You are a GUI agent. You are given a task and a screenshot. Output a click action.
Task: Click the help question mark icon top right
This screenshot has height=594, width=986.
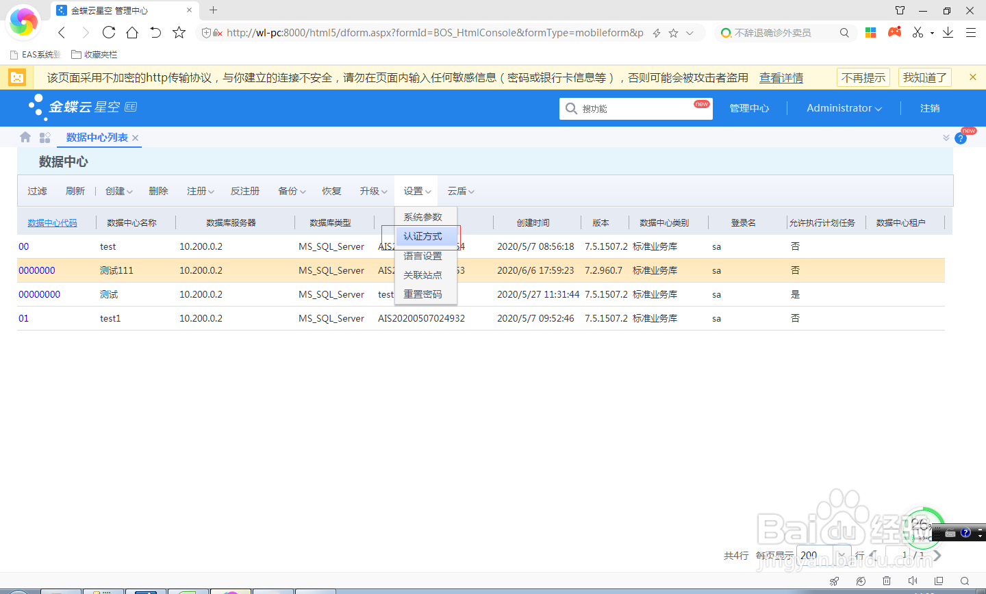pos(961,138)
